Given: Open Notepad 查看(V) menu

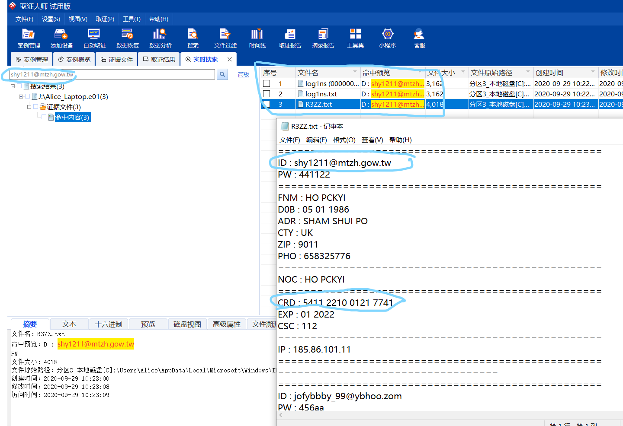Looking at the screenshot, I should tap(373, 140).
